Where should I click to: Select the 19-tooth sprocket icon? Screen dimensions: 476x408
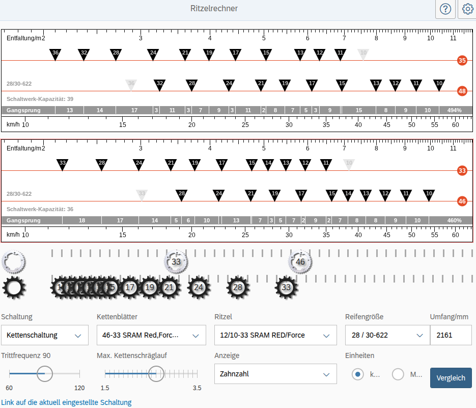[150, 287]
